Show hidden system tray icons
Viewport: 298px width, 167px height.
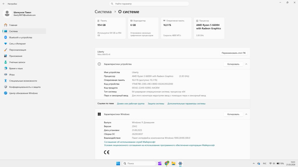click(254, 163)
